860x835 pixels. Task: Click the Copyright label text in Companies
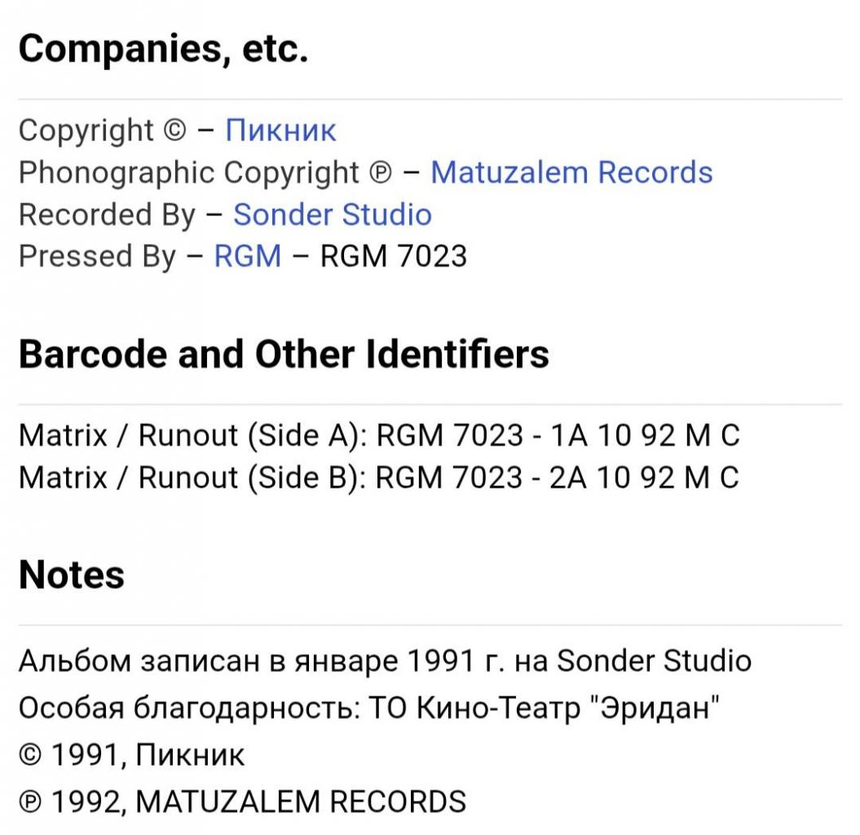pyautogui.click(x=86, y=130)
